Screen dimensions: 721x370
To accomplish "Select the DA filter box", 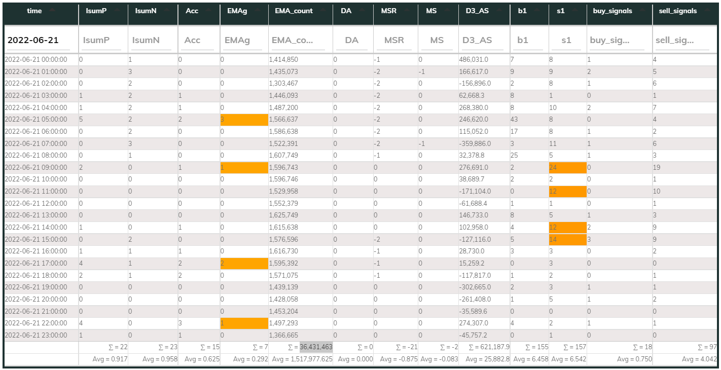I will coord(352,40).
